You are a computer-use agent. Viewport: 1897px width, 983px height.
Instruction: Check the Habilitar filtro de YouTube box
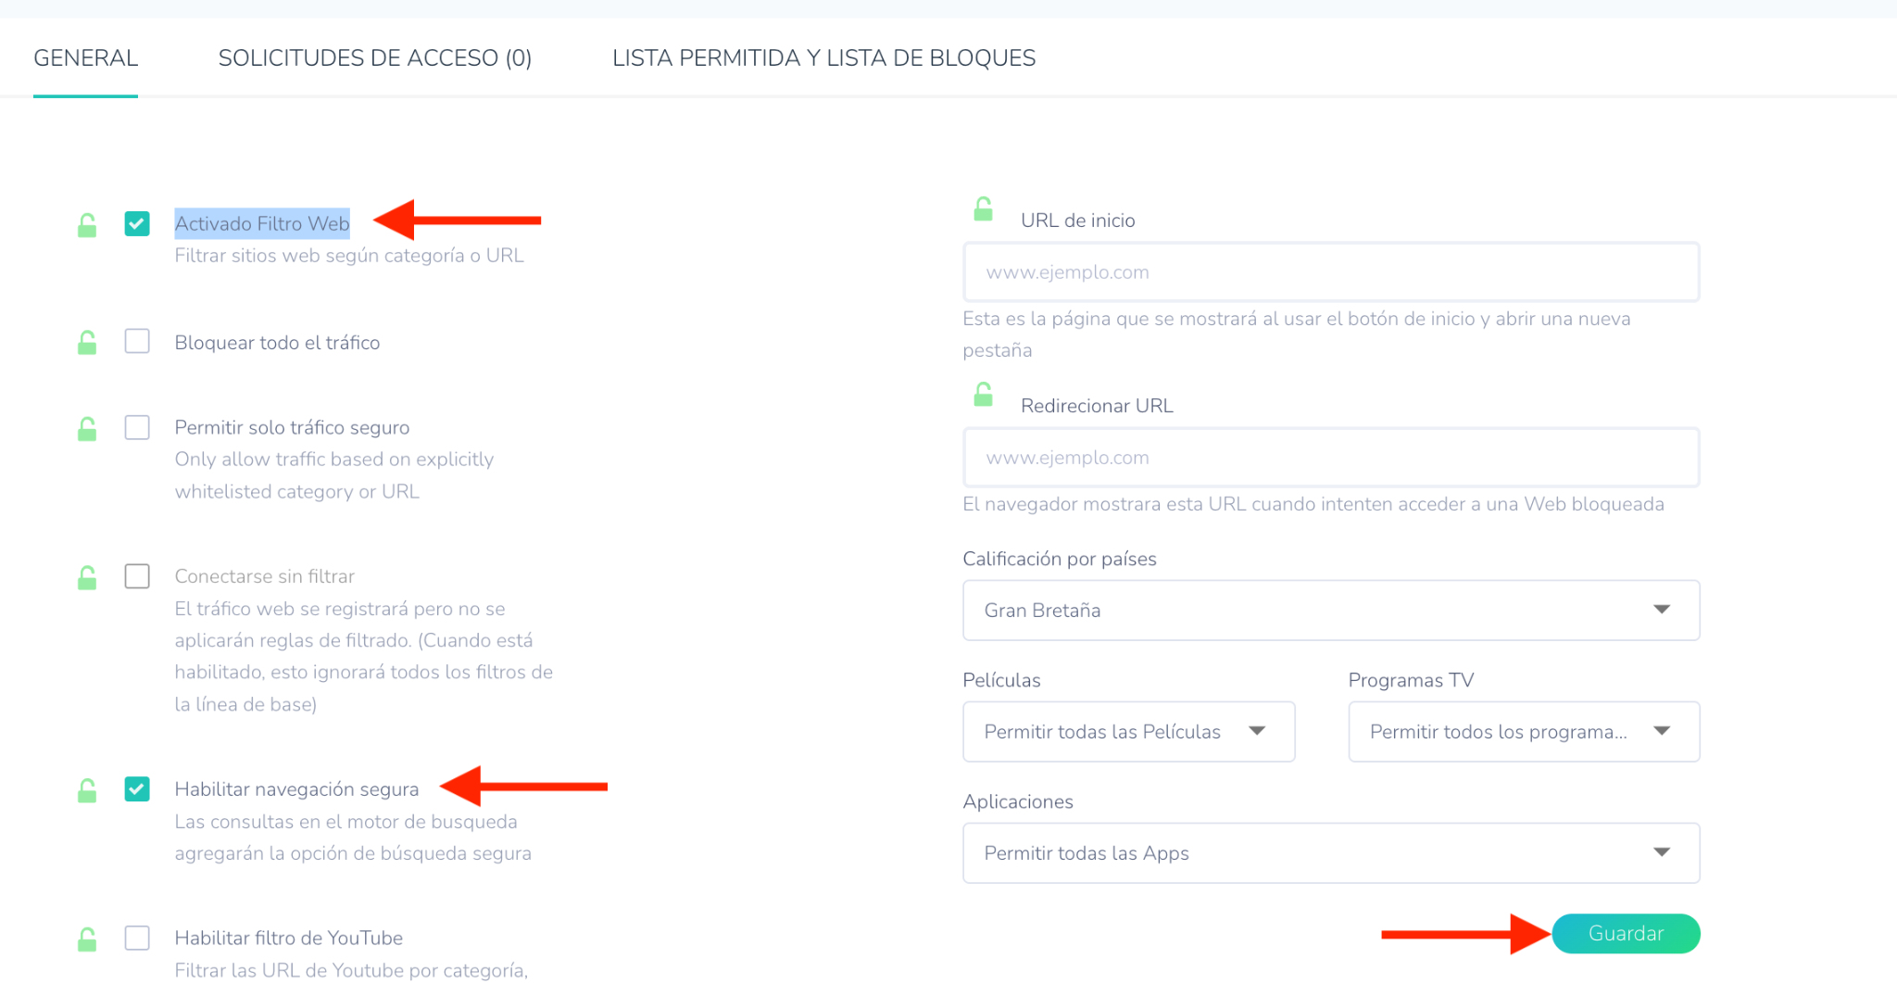[x=137, y=938]
